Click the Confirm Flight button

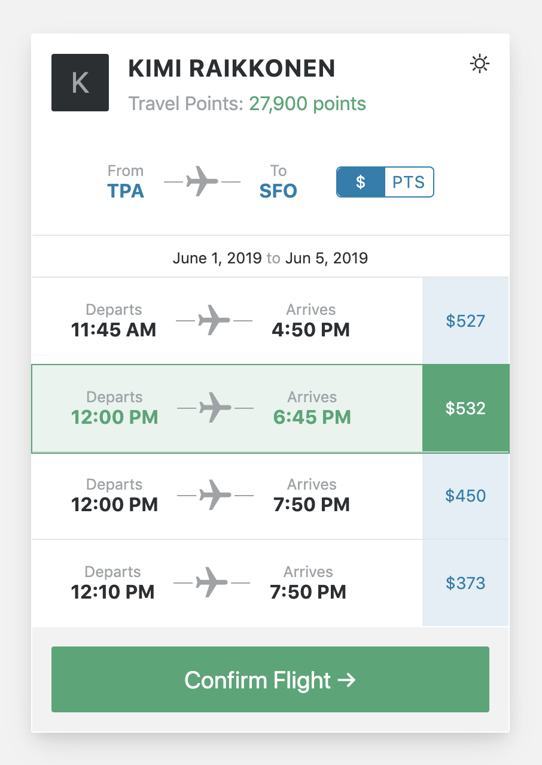tap(270, 679)
